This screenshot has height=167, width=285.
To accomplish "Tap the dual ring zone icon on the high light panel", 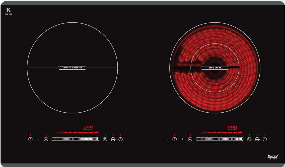I will (x=249, y=139).
